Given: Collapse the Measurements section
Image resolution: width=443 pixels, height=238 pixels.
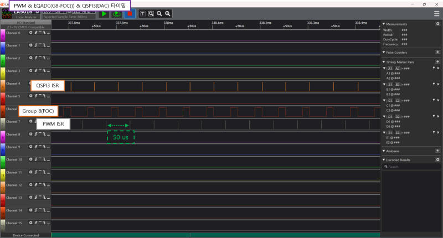Looking at the screenshot, I should [384, 24].
